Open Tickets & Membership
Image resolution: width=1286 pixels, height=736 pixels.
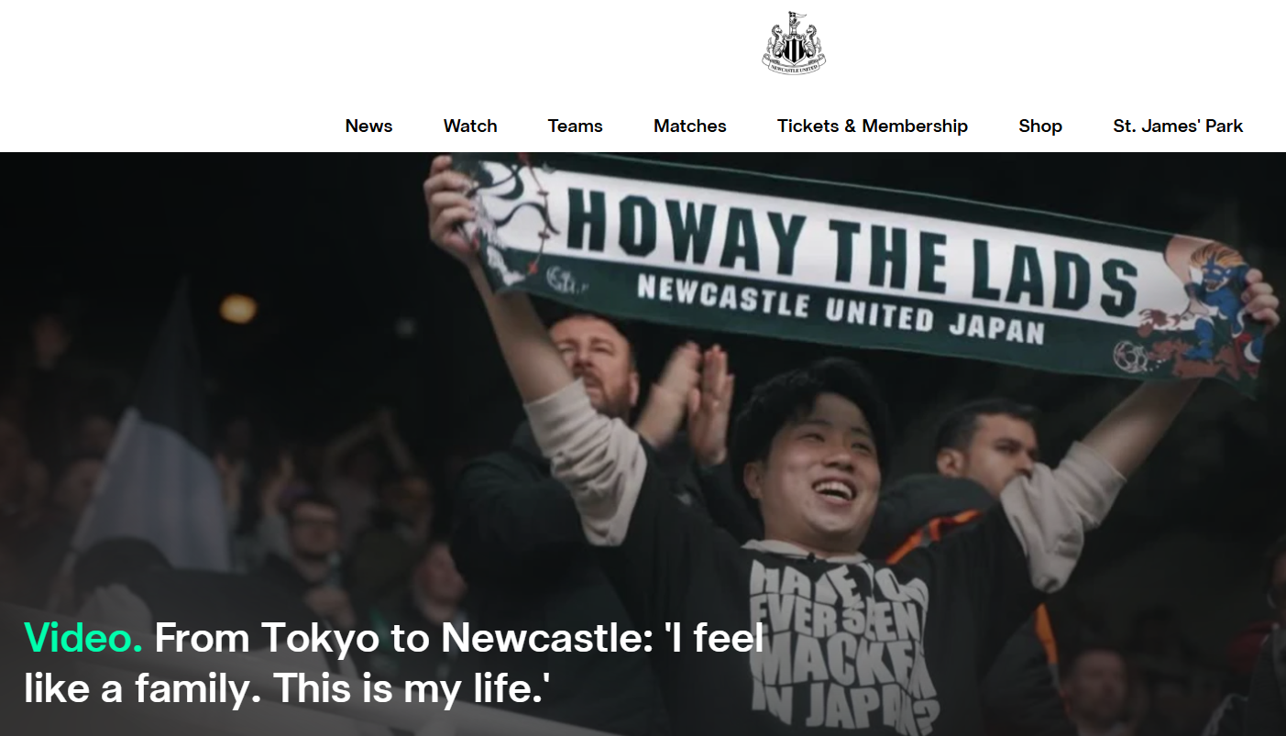[x=873, y=126]
